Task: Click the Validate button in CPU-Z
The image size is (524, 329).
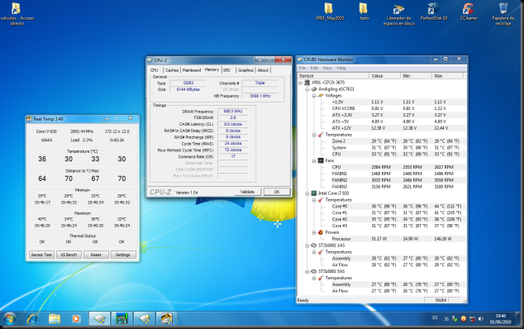Action: (x=247, y=192)
